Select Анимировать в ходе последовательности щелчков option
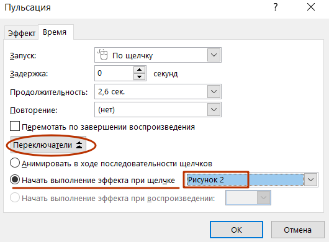The height and width of the screenshot is (242, 329). pyautogui.click(x=15, y=163)
